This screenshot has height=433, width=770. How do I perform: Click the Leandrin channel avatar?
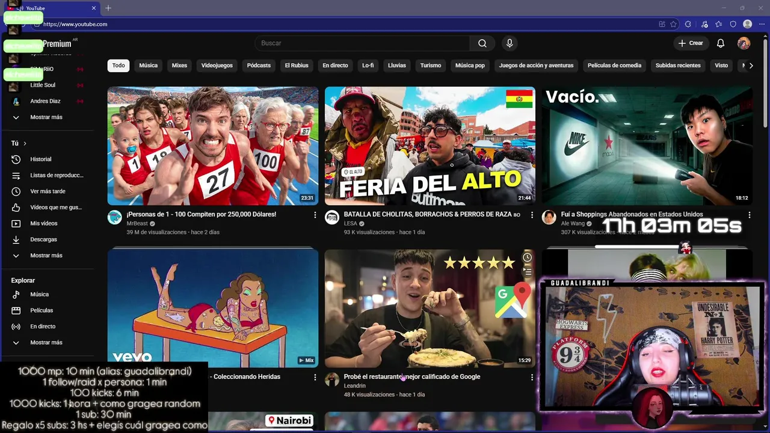click(x=332, y=380)
